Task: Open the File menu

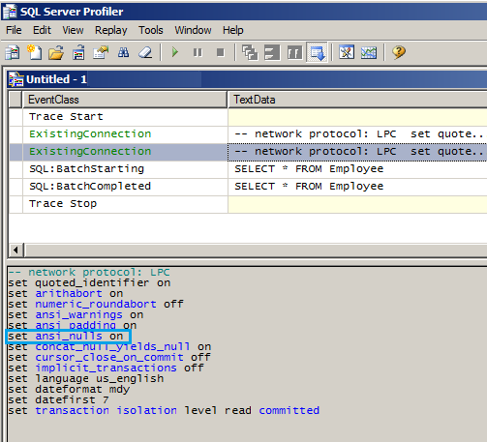Action: tap(14, 30)
